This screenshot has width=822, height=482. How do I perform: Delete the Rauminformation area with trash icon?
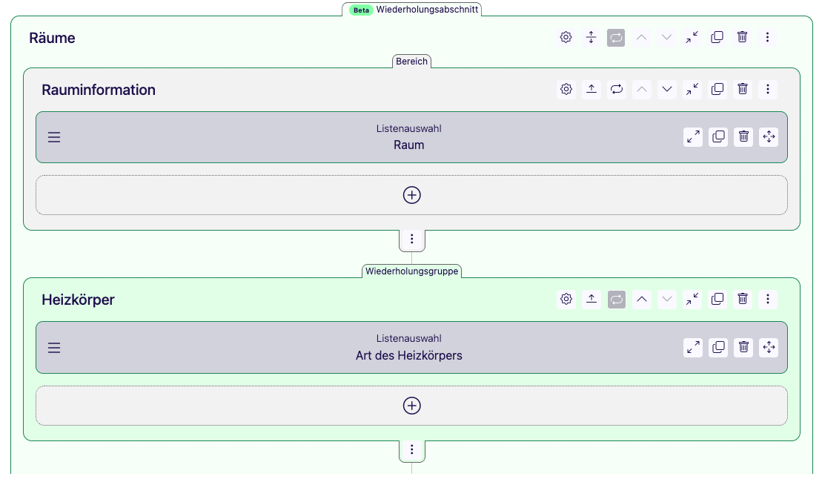(742, 89)
